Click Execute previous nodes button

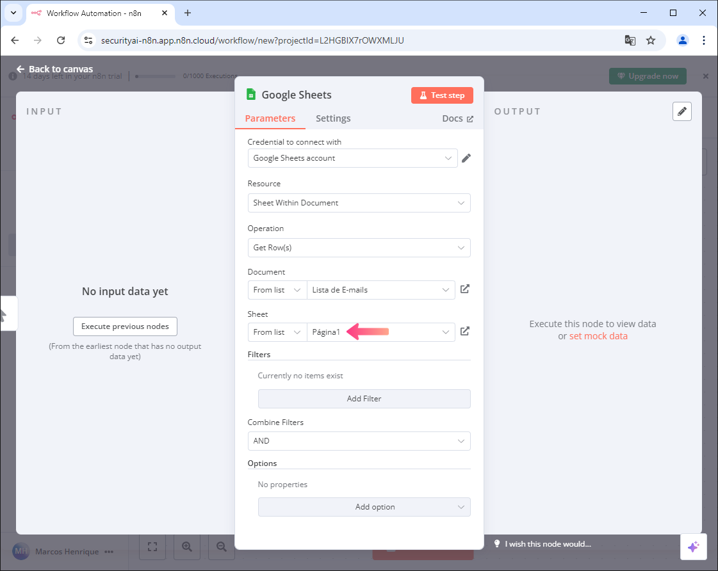pos(125,326)
